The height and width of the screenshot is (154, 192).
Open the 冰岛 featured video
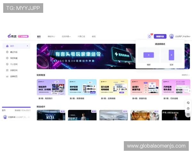(x=114, y=115)
